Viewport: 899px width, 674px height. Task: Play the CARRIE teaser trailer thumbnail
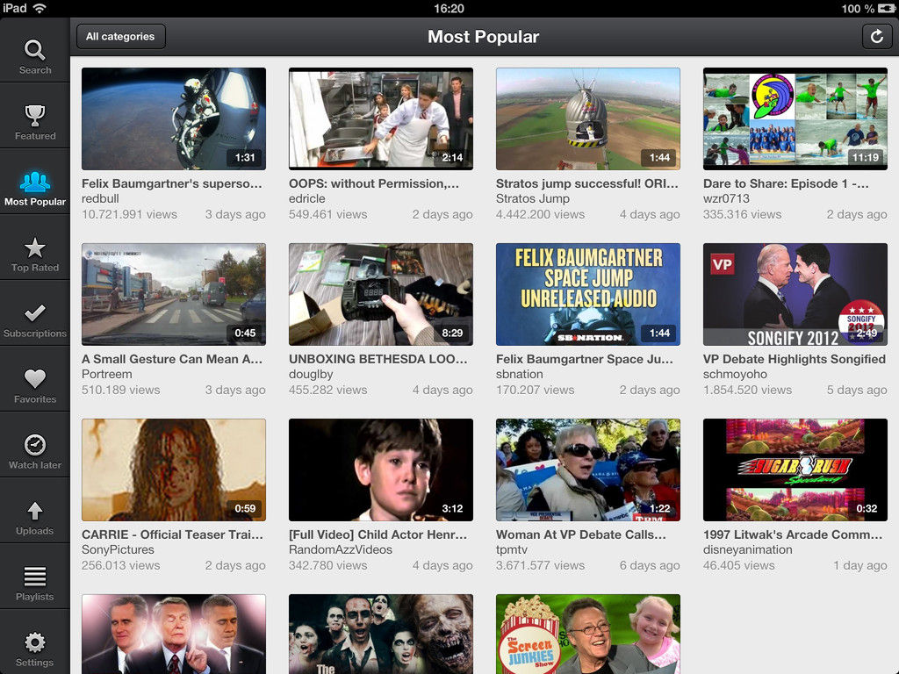[174, 470]
